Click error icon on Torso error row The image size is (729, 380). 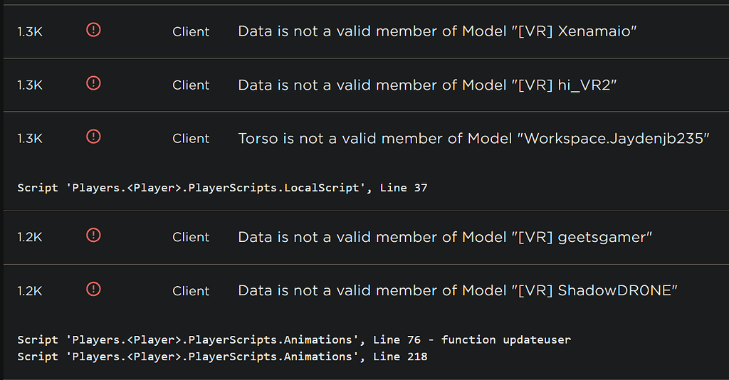(93, 137)
